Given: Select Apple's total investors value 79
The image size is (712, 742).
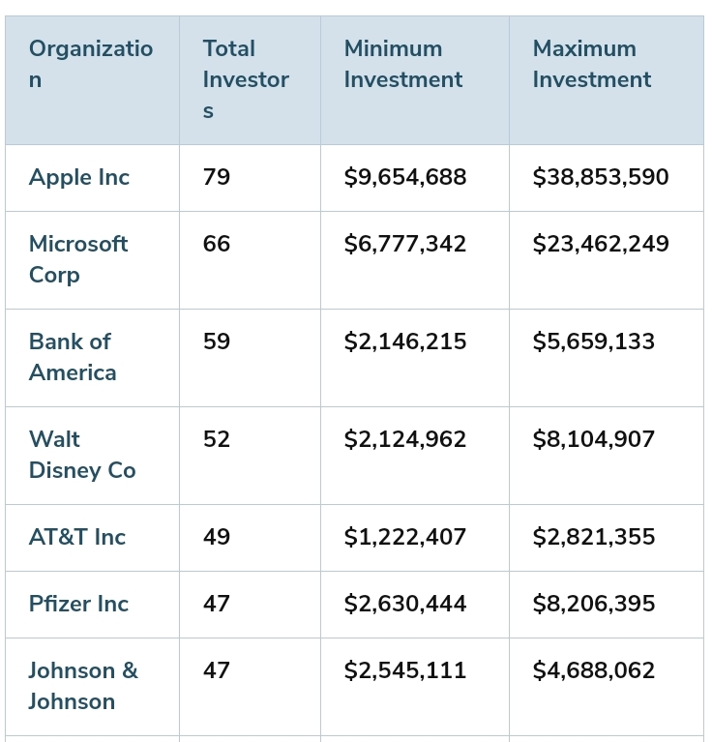Looking at the screenshot, I should pos(217,177).
